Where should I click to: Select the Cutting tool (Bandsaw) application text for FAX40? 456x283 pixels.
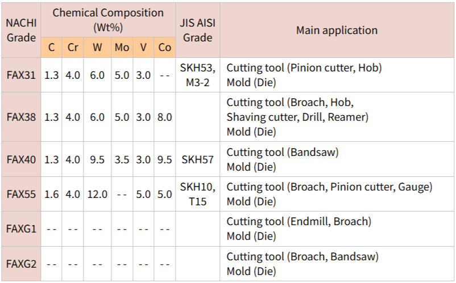283,153
